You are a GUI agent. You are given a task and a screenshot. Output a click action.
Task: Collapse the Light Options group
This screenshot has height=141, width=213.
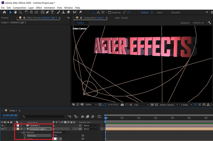[x=19, y=132]
